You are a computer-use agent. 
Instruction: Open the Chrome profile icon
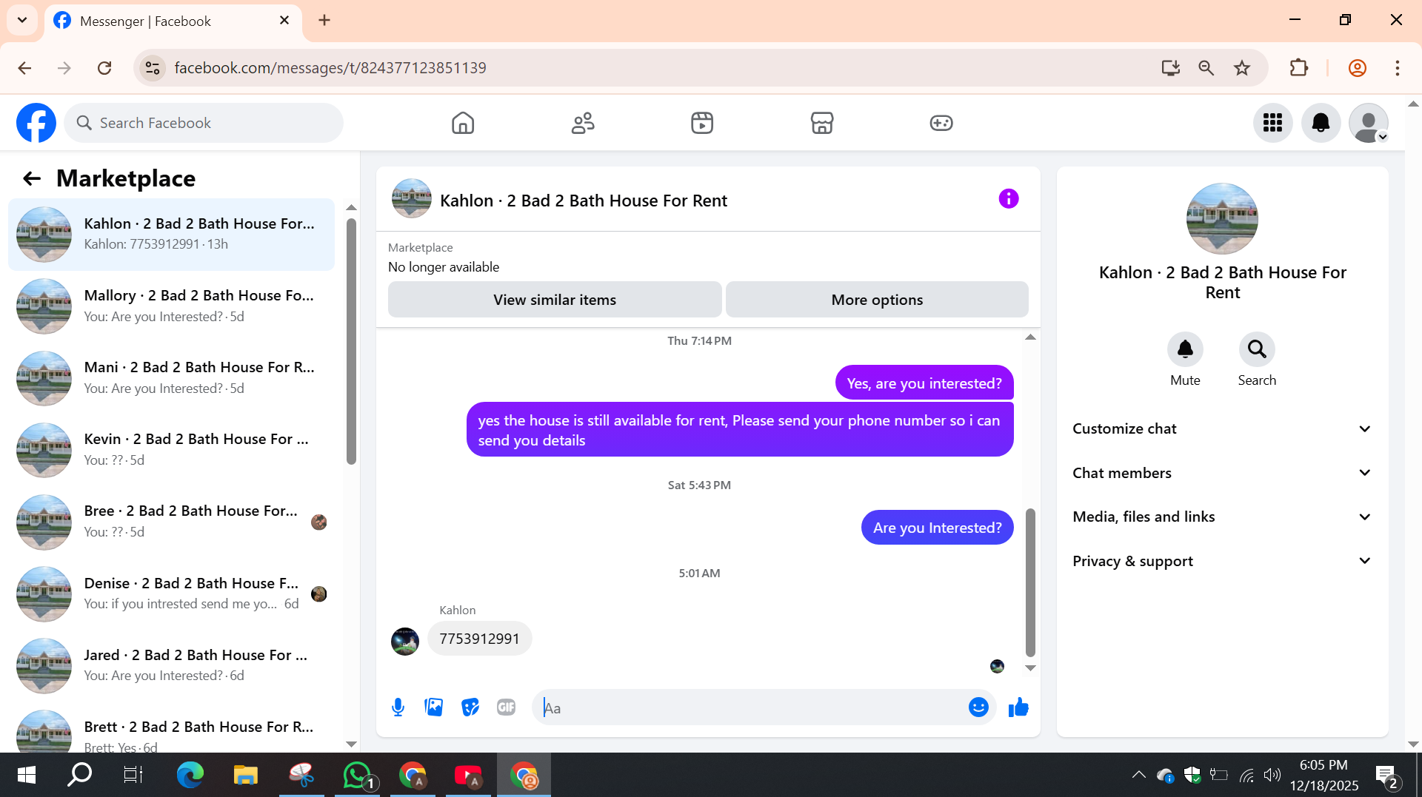1358,68
